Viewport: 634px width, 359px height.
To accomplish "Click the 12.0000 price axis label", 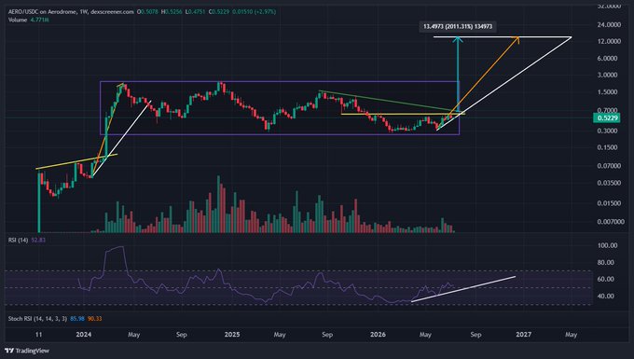I will (609, 42).
